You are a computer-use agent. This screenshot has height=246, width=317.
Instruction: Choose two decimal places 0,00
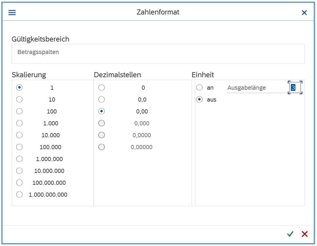point(102,111)
